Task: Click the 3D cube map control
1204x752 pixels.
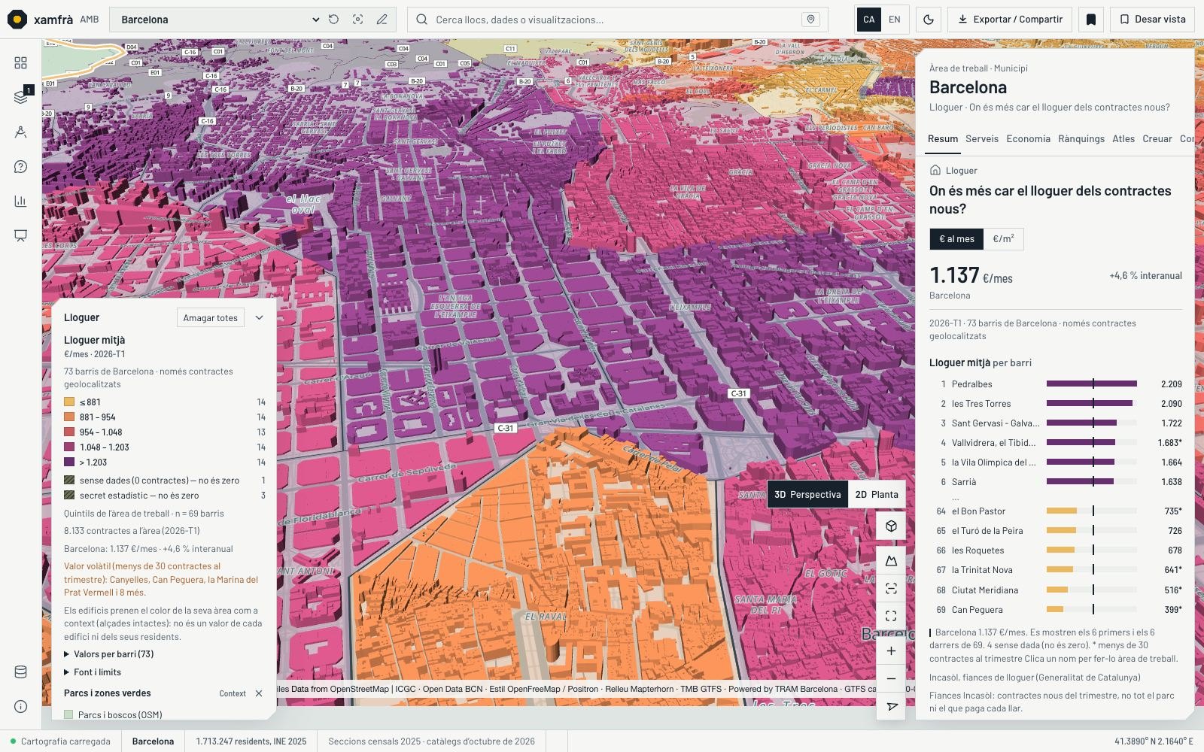Action: pyautogui.click(x=891, y=526)
